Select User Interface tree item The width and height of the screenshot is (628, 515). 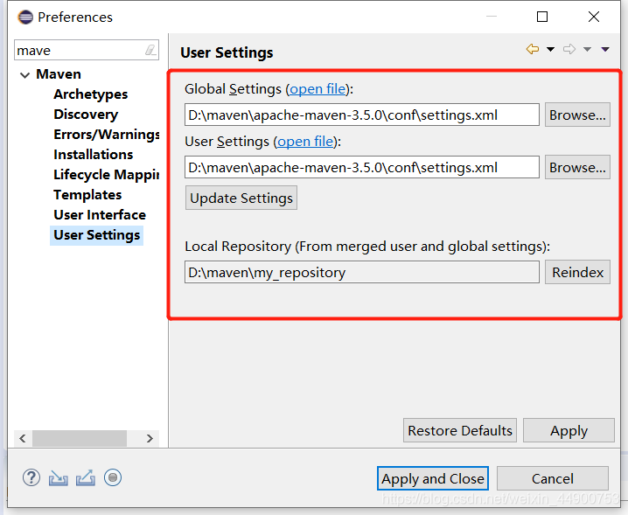100,214
